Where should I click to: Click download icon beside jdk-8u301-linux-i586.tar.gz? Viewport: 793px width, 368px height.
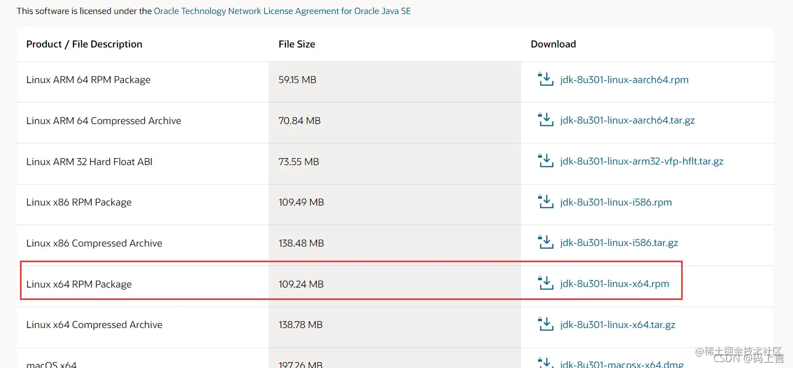pos(546,242)
